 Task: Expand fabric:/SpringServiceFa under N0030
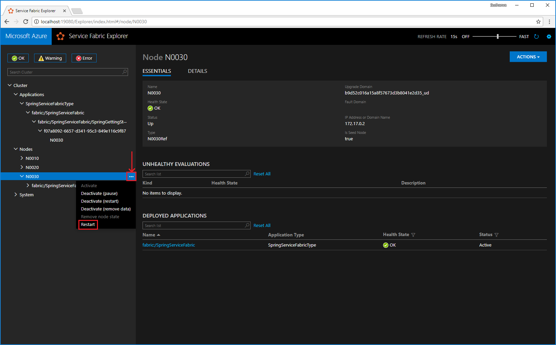[28, 185]
